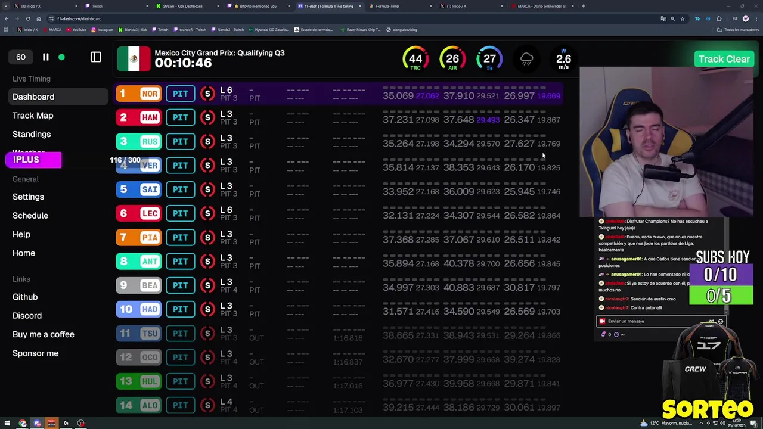763x429 pixels.
Task: Click the Track Clear status badge
Action: (724, 59)
